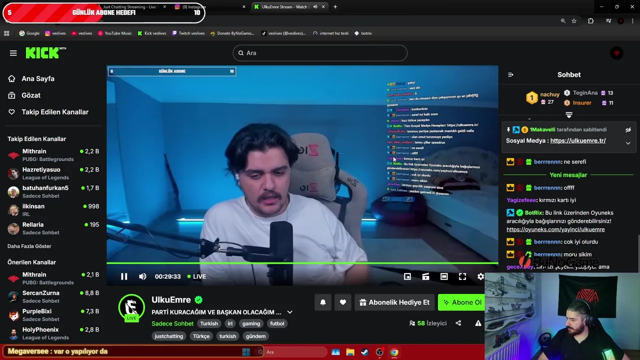Open the ulkuemre.tr pinned link
This screenshot has width=640, height=360.
point(578,140)
